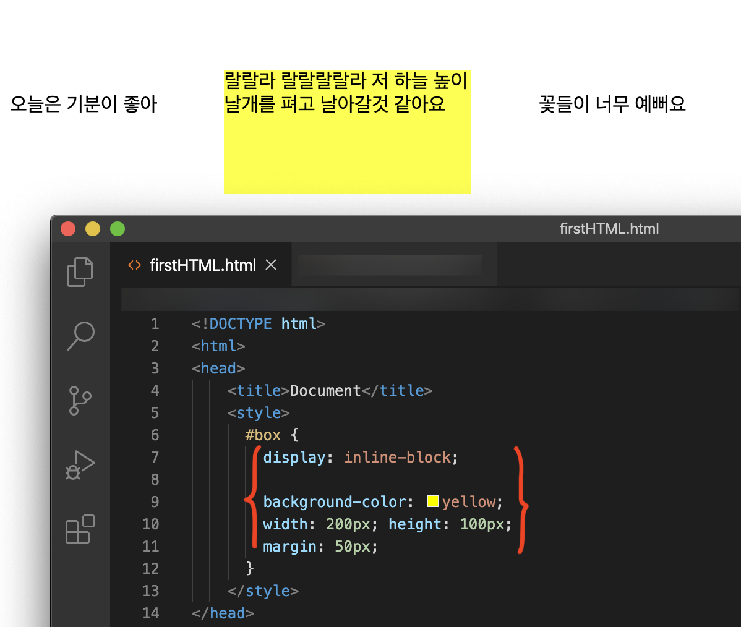Click the closing '</style>' tag
This screenshot has height=627, width=741.
263,591
